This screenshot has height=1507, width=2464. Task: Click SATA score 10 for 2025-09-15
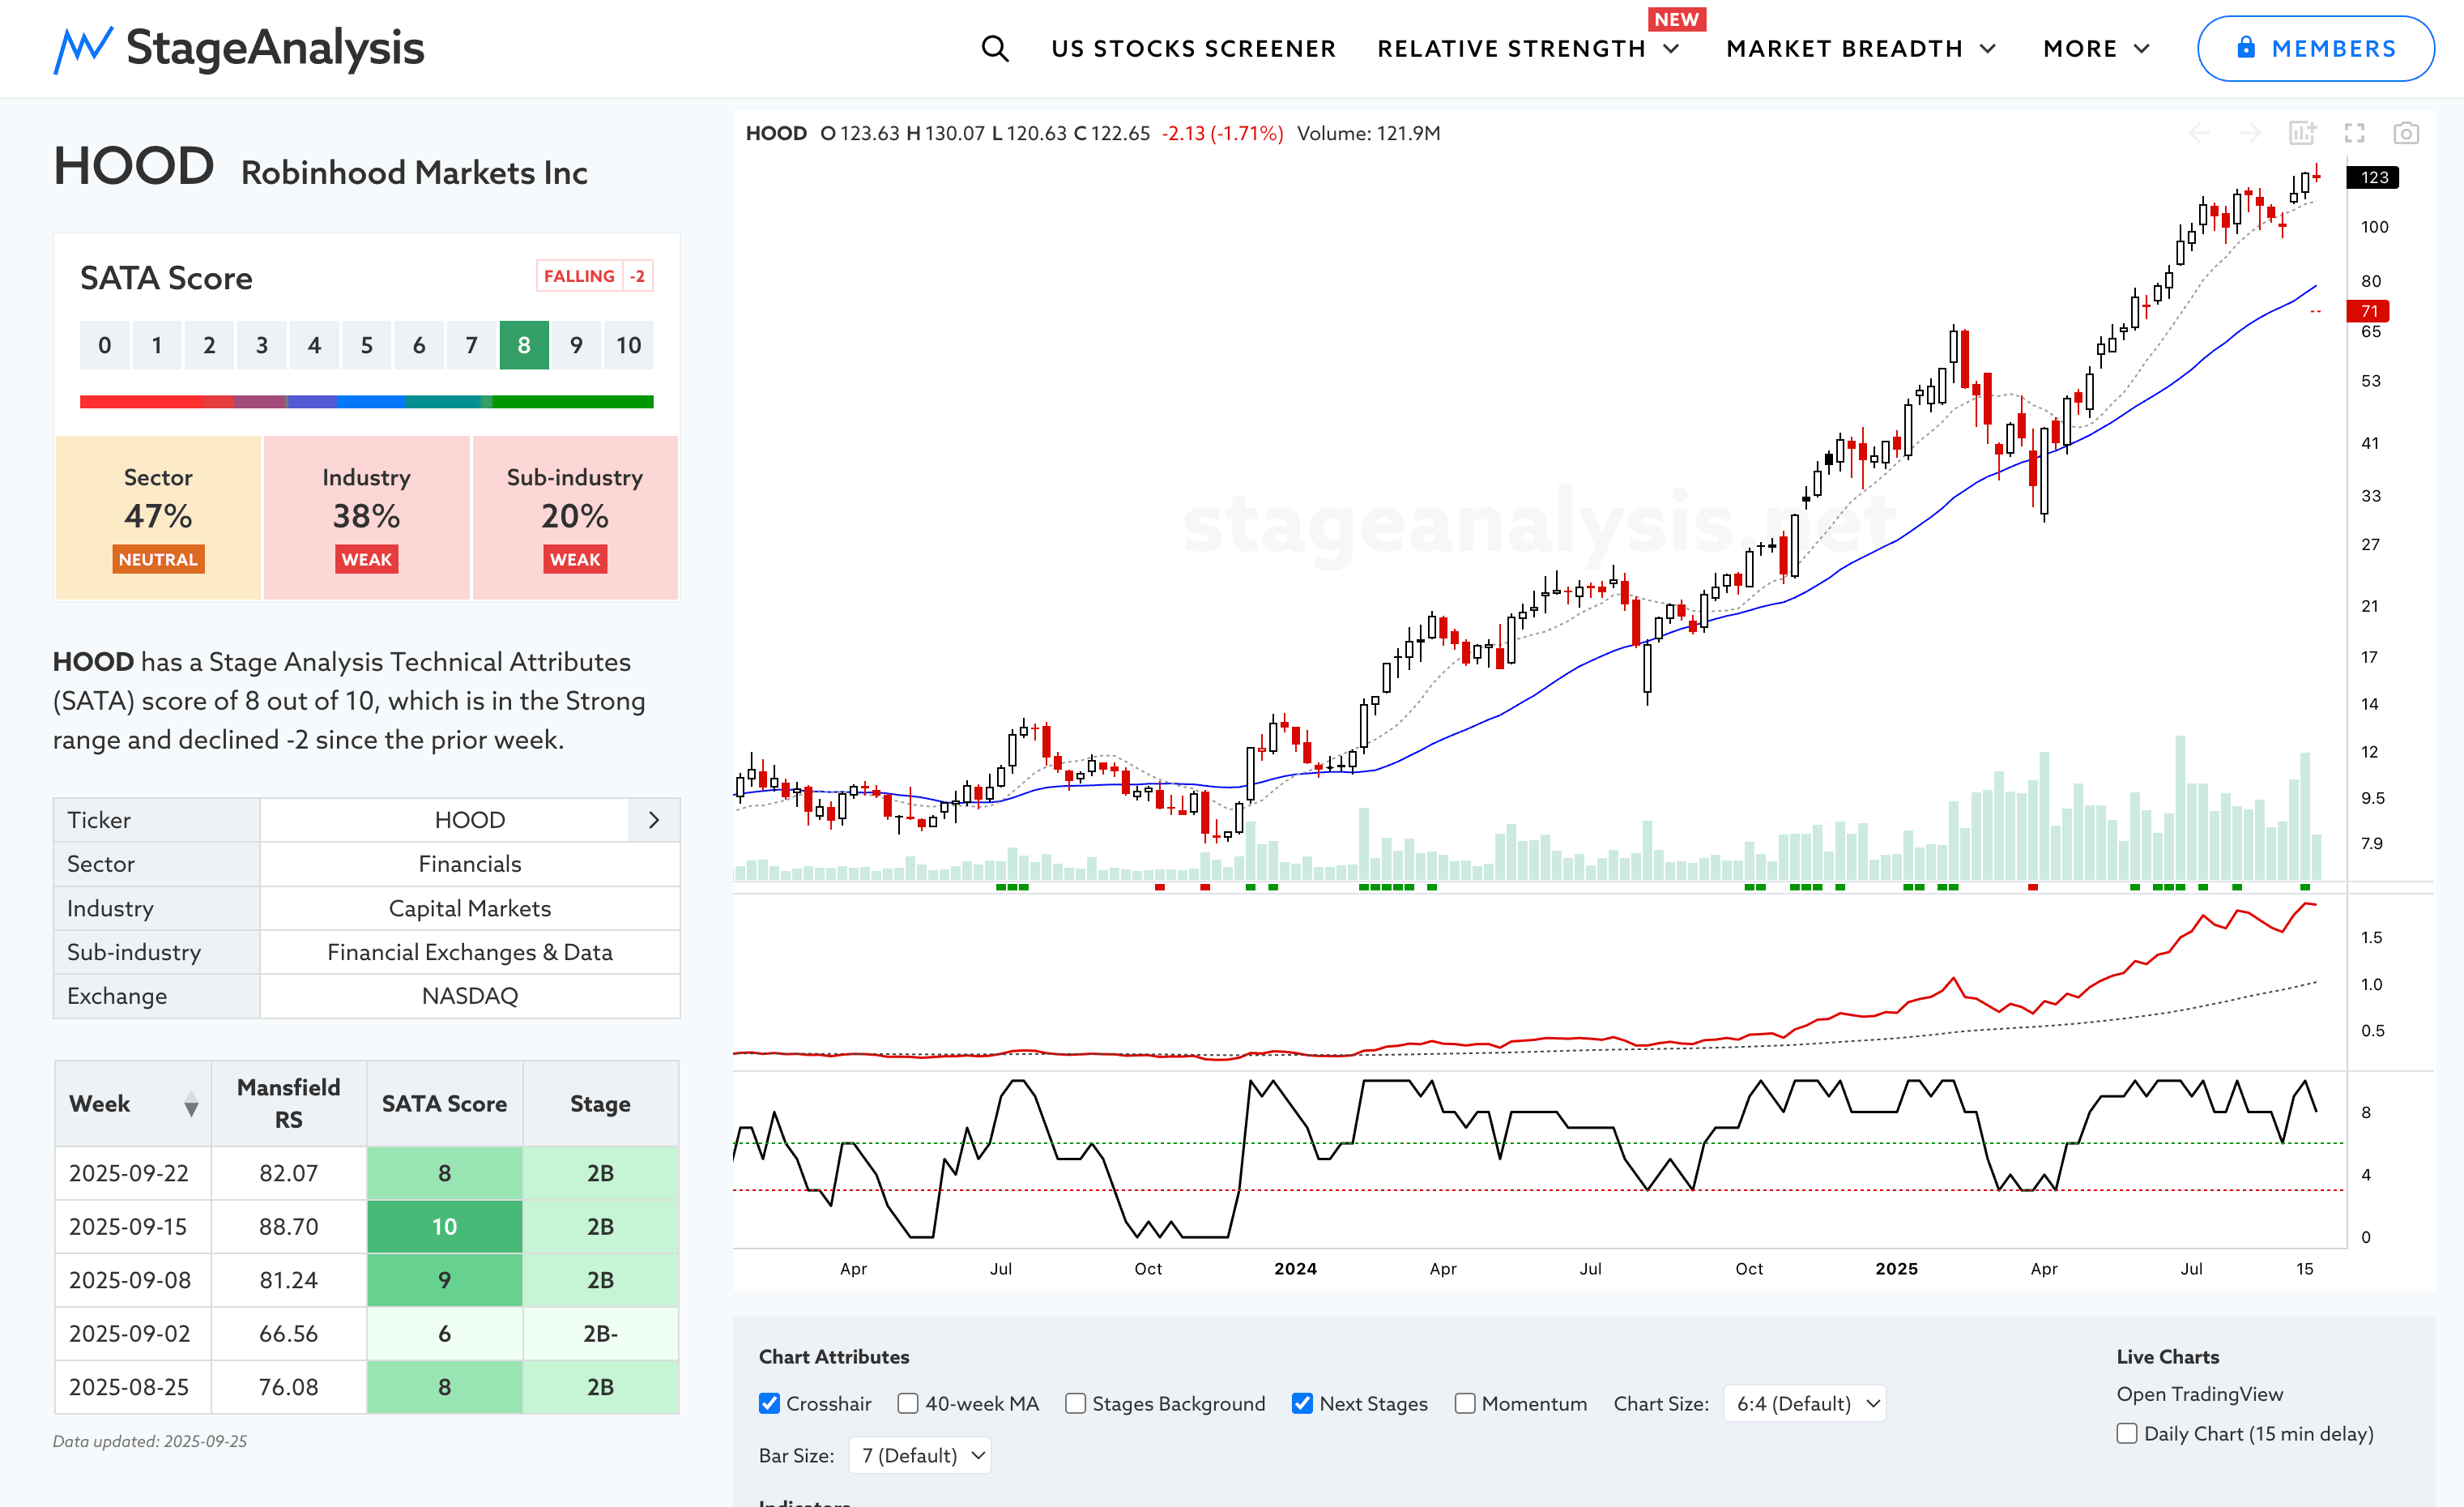click(x=444, y=1227)
